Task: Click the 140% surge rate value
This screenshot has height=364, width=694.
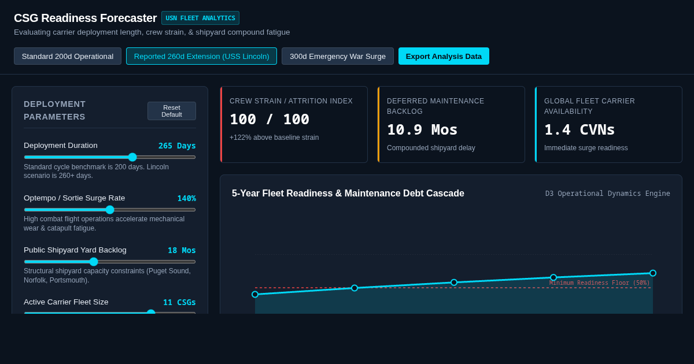Action: pos(186,198)
